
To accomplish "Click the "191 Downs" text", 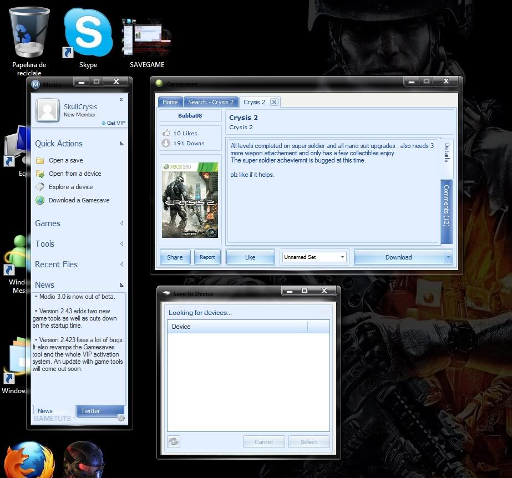I will pyautogui.click(x=189, y=143).
